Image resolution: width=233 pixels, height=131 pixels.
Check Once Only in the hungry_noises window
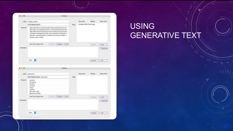(99, 21)
